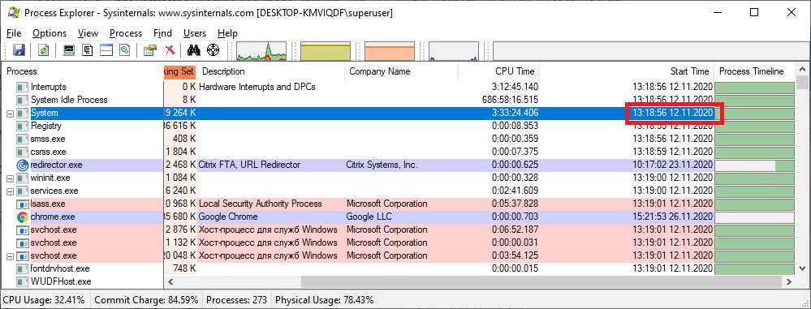Click the process icon beside smss.exe

point(22,139)
